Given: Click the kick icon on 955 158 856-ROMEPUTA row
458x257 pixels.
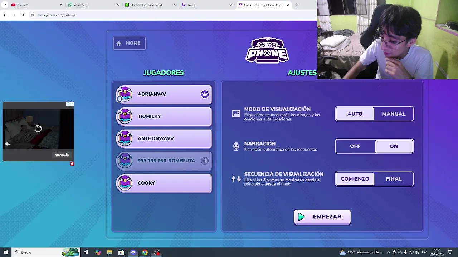Looking at the screenshot, I should pos(205,161).
